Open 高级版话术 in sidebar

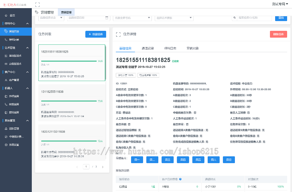coord(16,64)
